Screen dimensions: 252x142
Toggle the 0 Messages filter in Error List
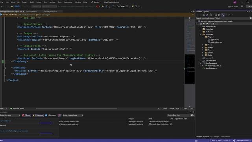pos(51,115)
